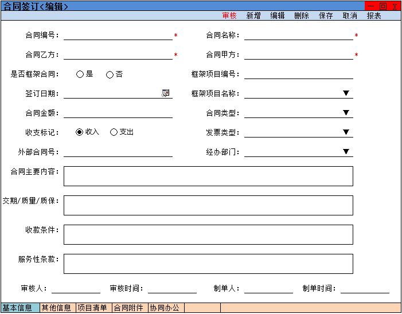Click 保存 in the toolbar
The width and height of the screenshot is (402, 314).
pyautogui.click(x=326, y=16)
